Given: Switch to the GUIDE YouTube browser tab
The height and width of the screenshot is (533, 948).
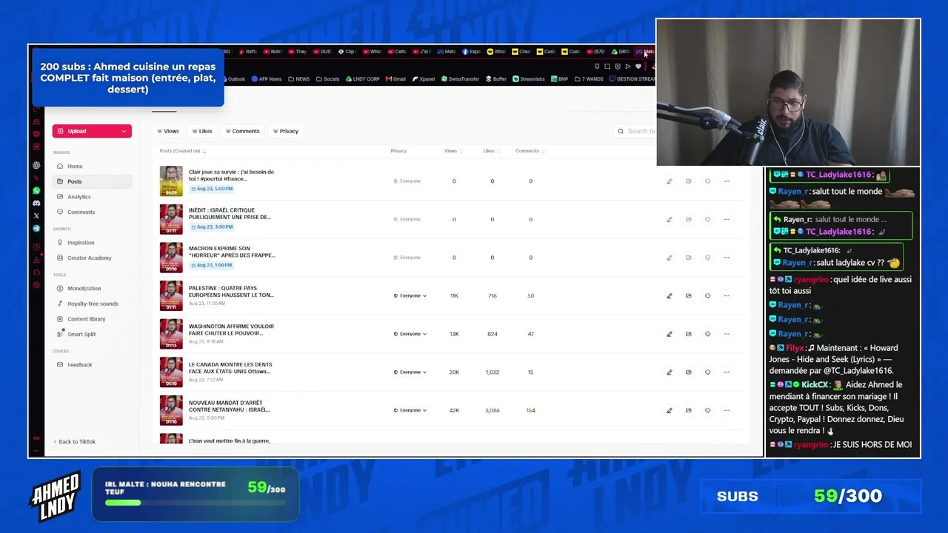Looking at the screenshot, I should (x=322, y=52).
